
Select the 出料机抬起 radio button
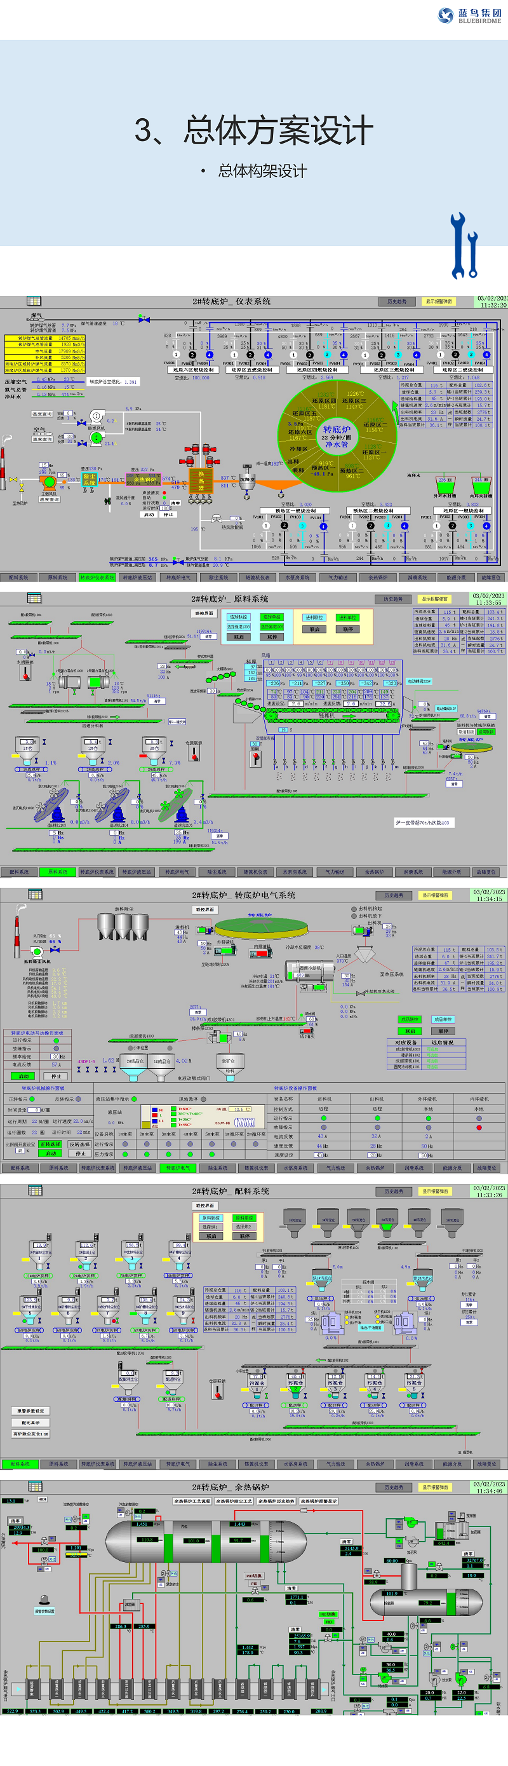click(x=354, y=909)
